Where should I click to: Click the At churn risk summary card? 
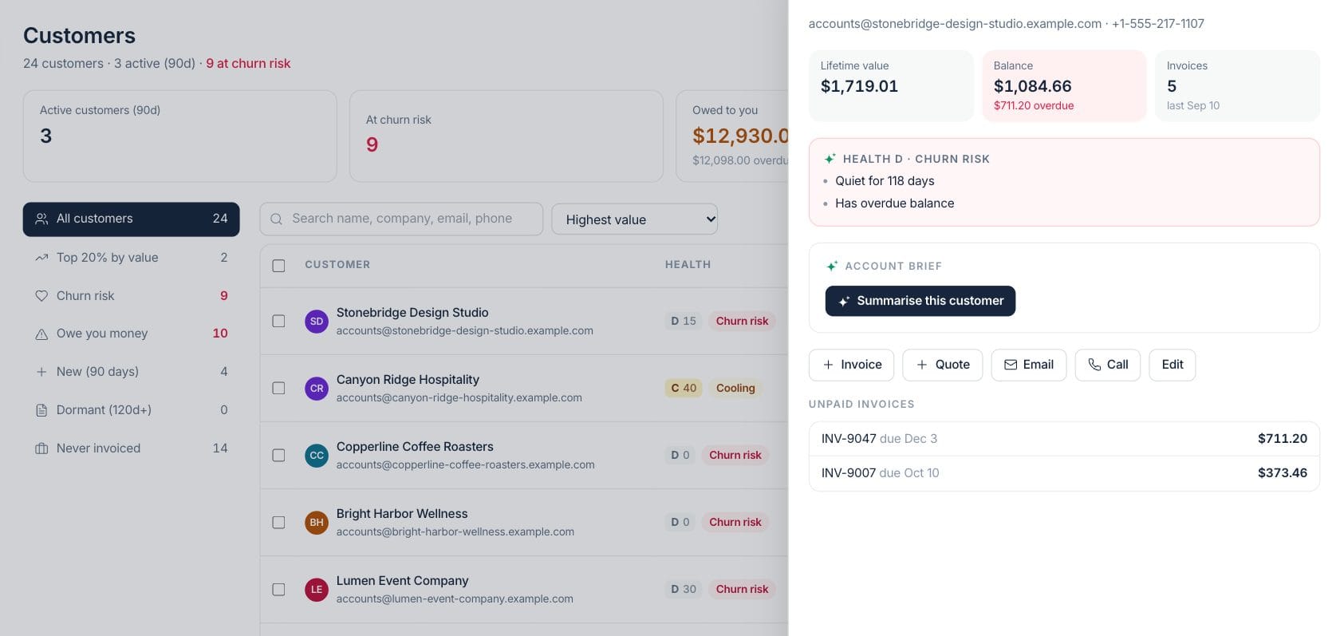pyautogui.click(x=506, y=136)
